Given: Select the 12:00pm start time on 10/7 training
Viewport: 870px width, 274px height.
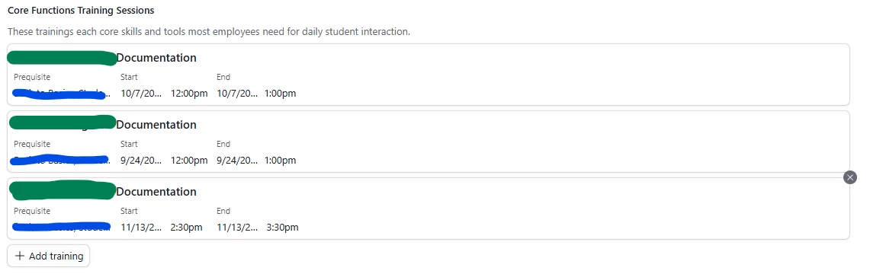Looking at the screenshot, I should click(189, 93).
